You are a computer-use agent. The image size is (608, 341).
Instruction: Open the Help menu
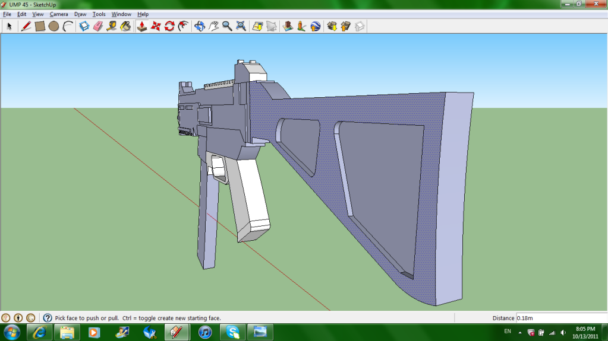143,14
